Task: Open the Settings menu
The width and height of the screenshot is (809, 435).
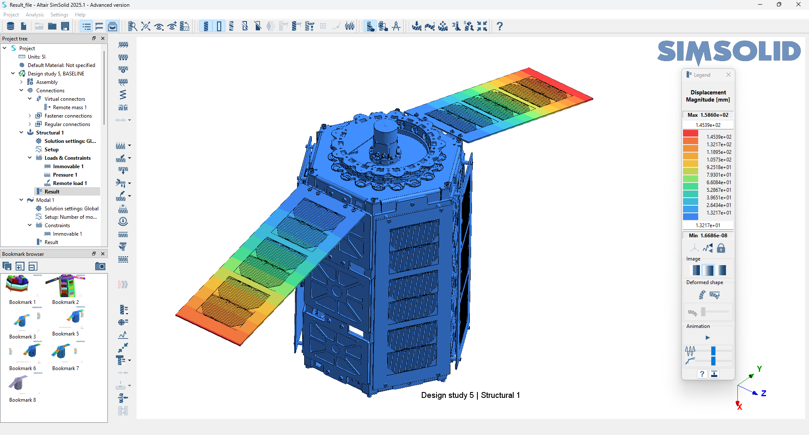Action: pos(59,15)
